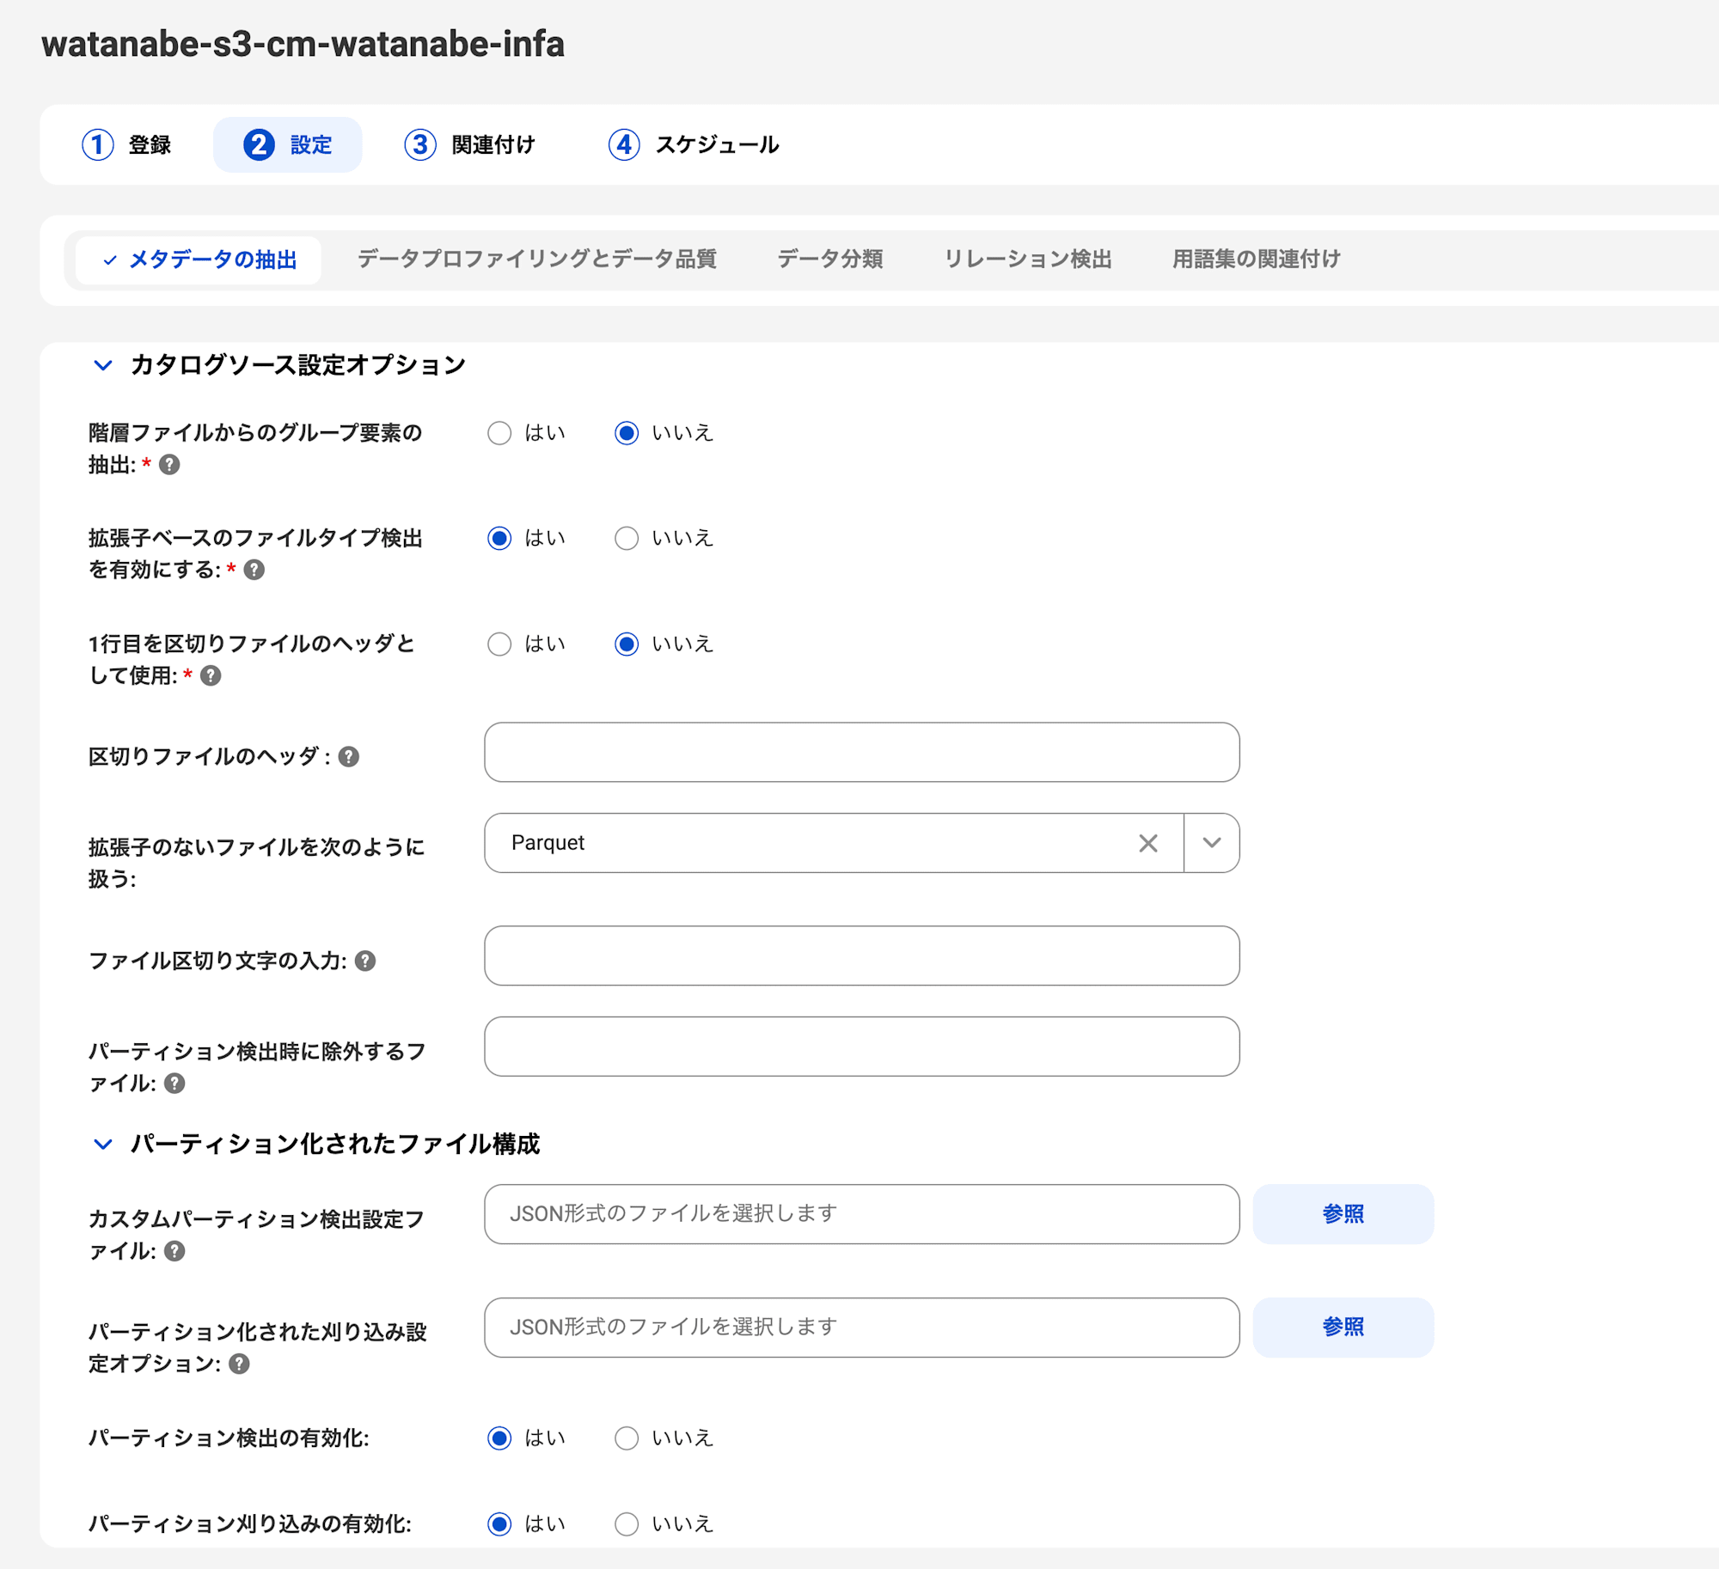The width and height of the screenshot is (1719, 1569).
Task: Collapse the カタログソース設定オプション section
Action: pyautogui.click(x=103, y=365)
